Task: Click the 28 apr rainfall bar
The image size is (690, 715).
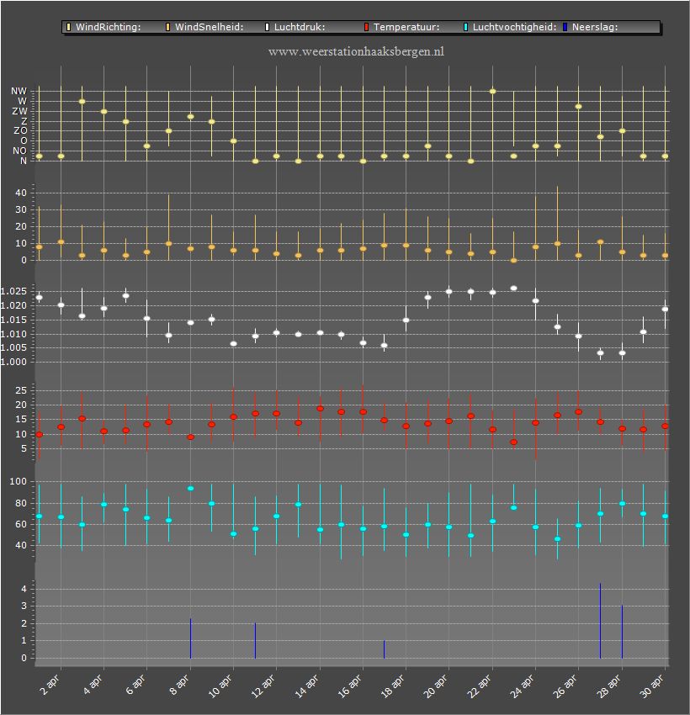Action: click(622, 632)
